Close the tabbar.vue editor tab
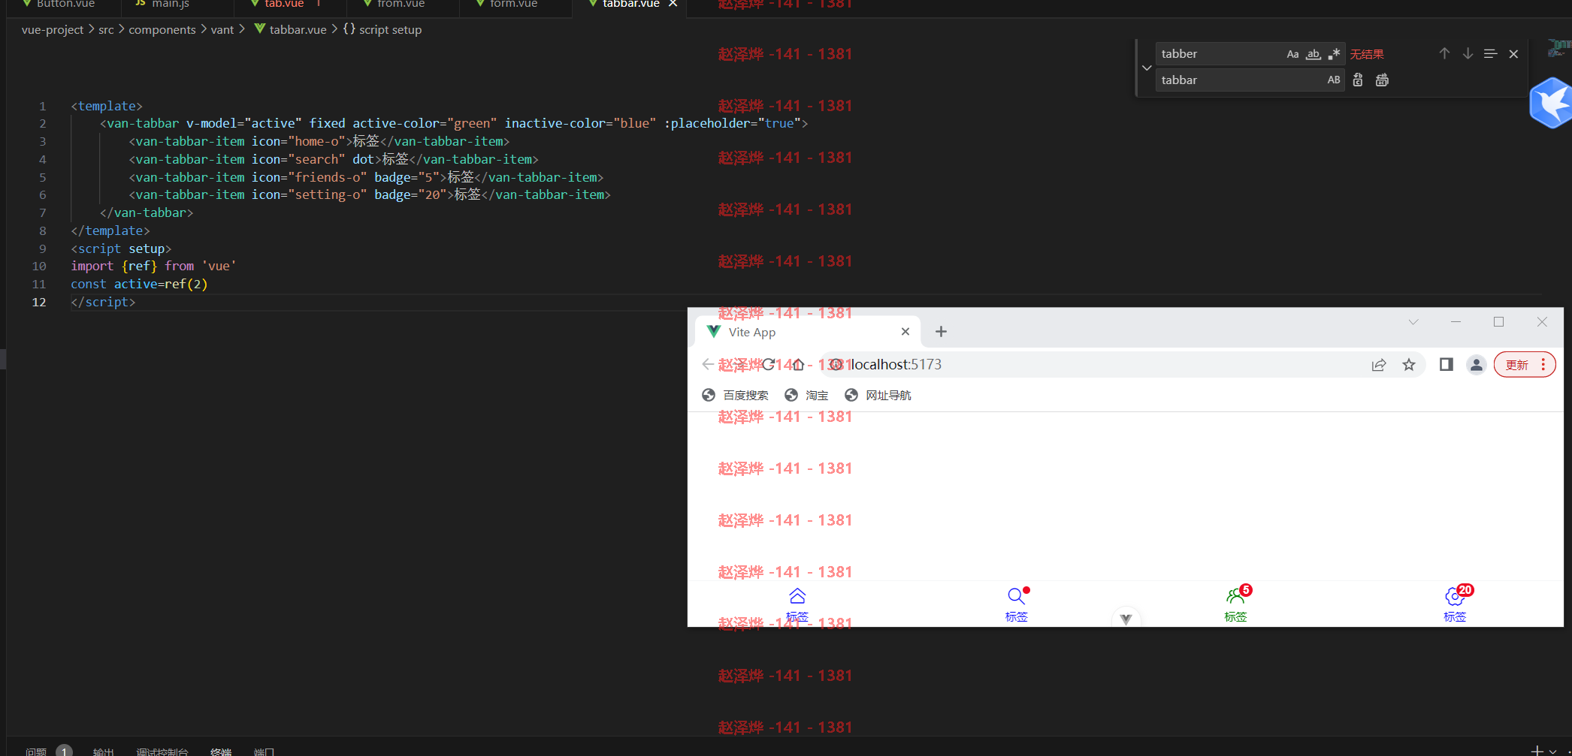Viewport: 1572px width, 756px height. (673, 5)
